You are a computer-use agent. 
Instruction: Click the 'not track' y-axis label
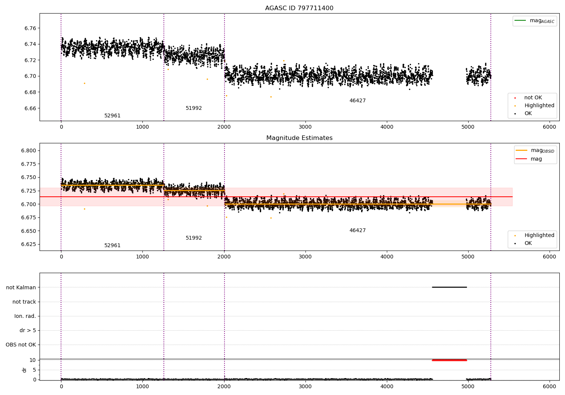click(24, 302)
